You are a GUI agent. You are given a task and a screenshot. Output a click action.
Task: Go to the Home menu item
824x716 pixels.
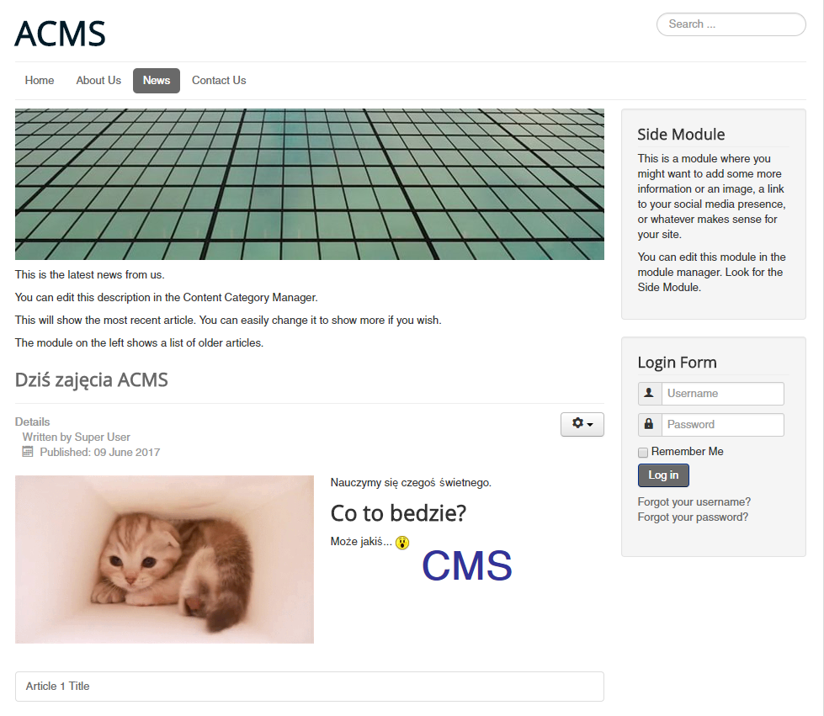(x=40, y=81)
